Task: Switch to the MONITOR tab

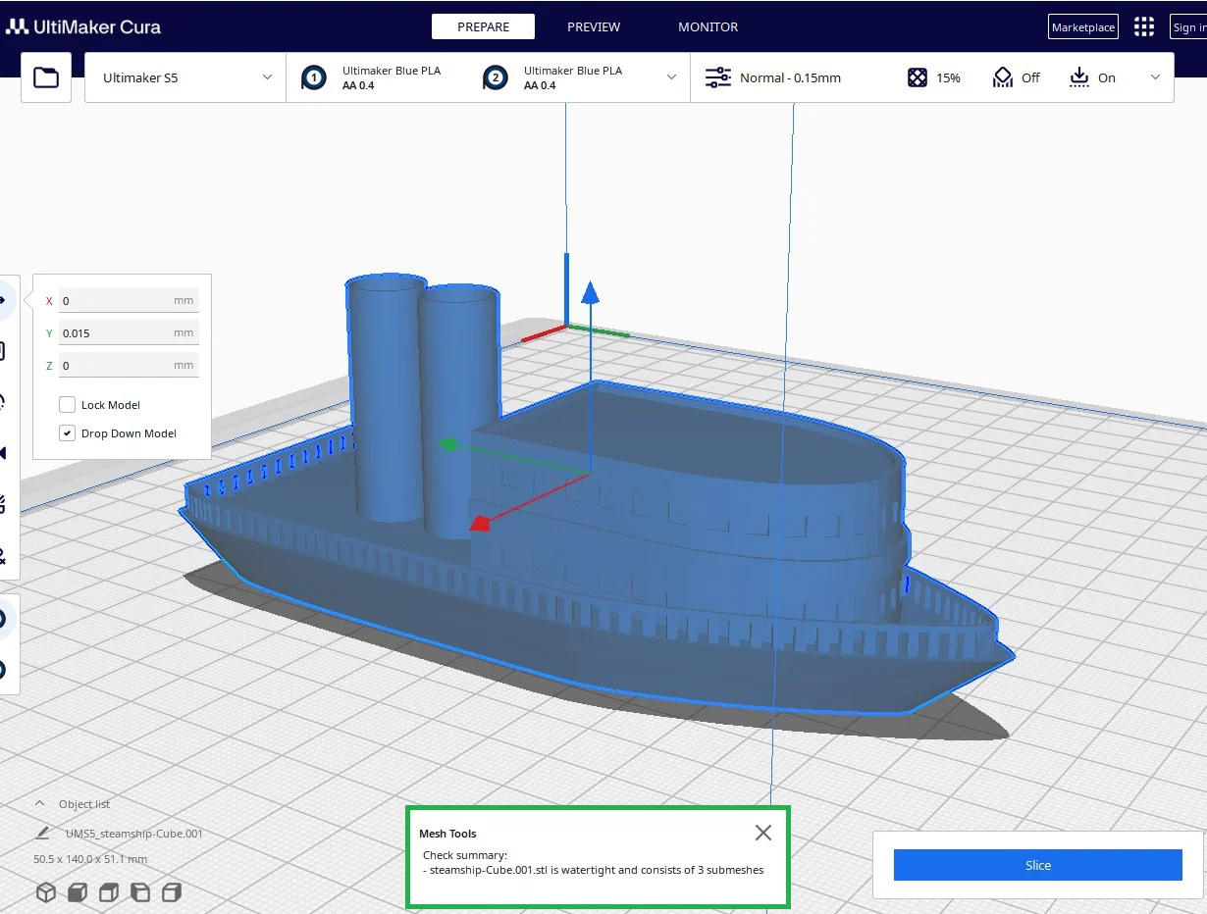Action: click(x=708, y=27)
